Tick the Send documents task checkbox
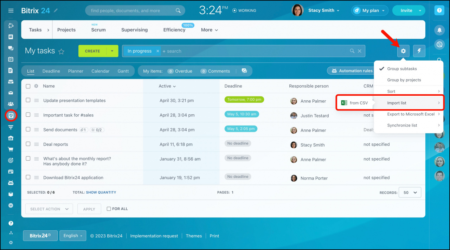The image size is (450, 250). (x=28, y=129)
